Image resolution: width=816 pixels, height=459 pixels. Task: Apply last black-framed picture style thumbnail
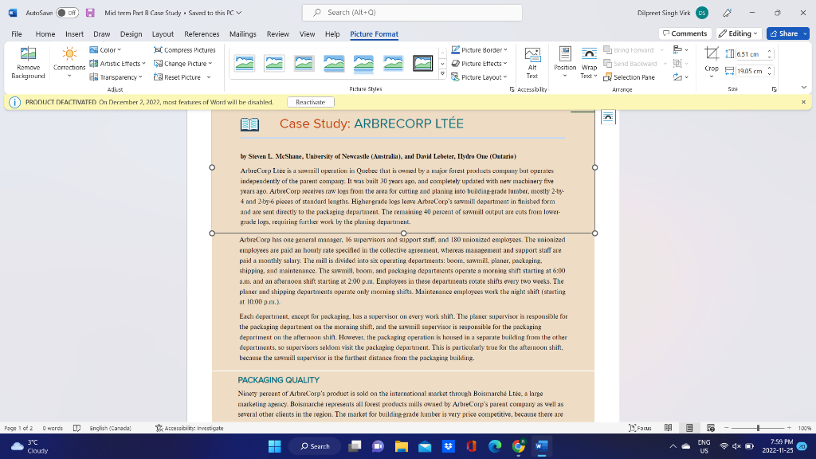point(422,64)
